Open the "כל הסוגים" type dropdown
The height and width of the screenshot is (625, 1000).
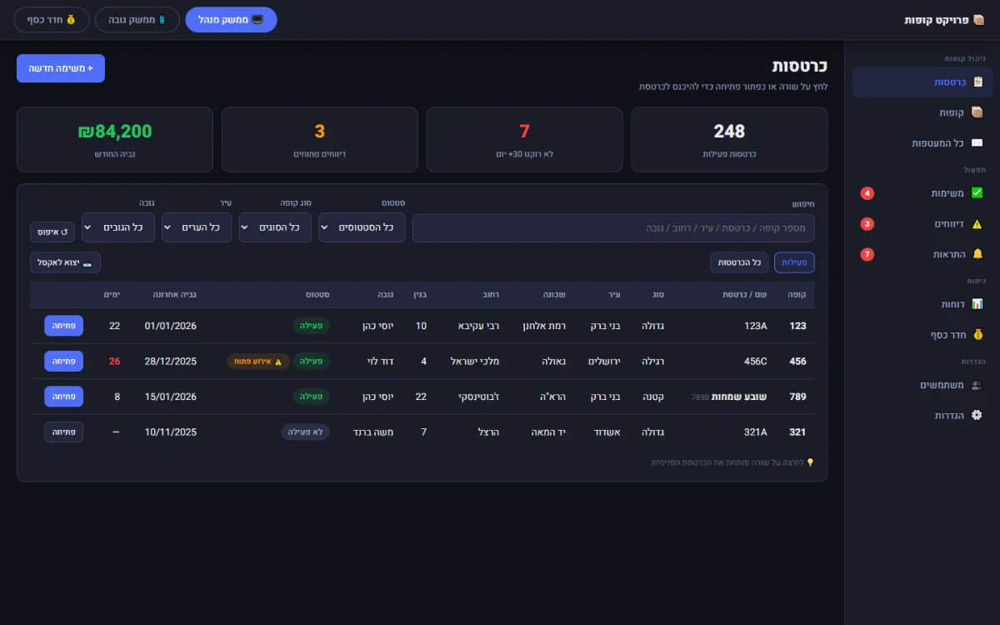275,227
